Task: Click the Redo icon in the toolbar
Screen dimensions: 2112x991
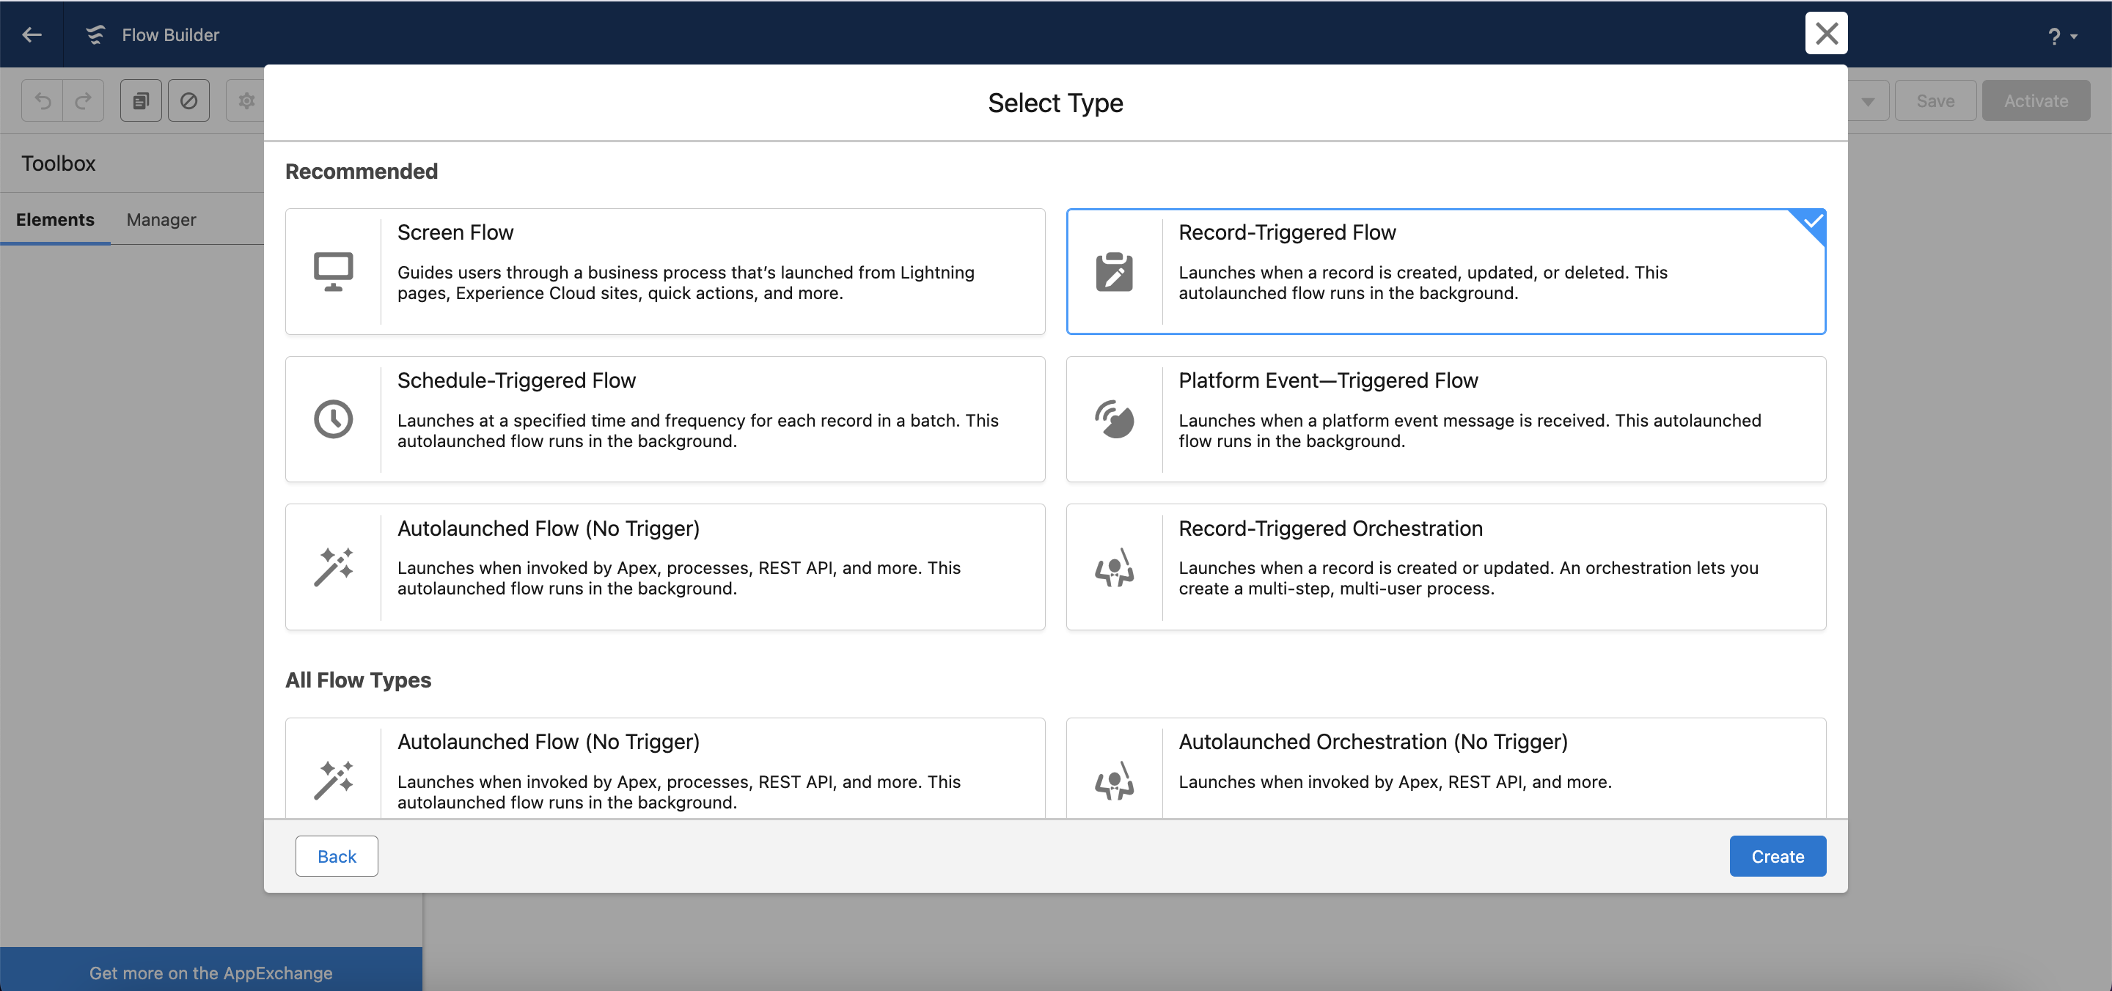Action: 83,100
